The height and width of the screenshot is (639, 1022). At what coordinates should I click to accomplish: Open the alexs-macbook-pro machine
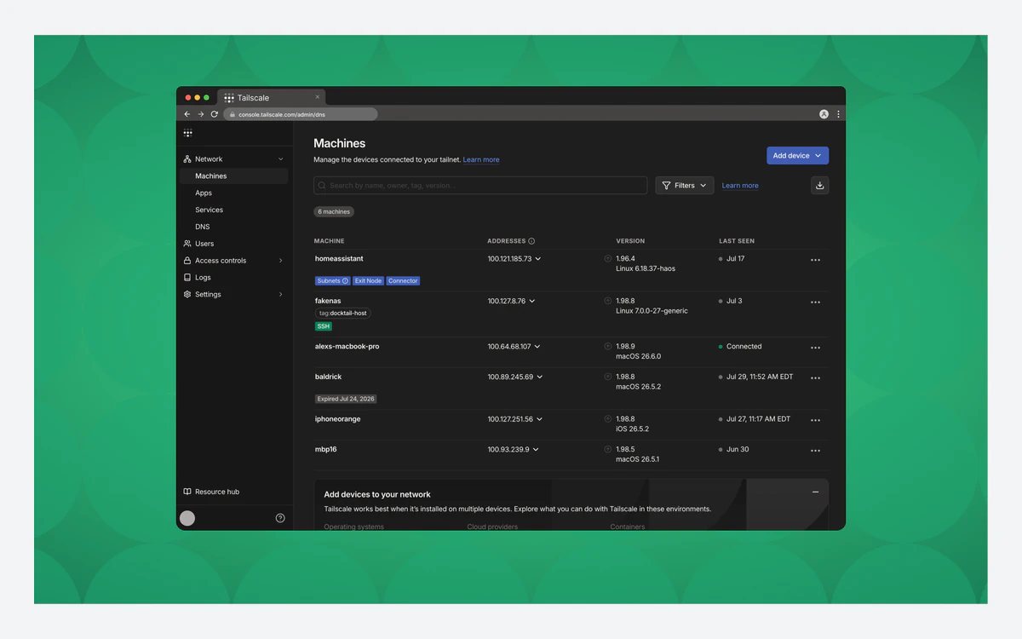point(347,347)
